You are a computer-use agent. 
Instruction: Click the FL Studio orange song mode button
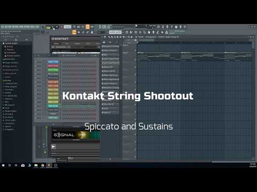click(87, 27)
